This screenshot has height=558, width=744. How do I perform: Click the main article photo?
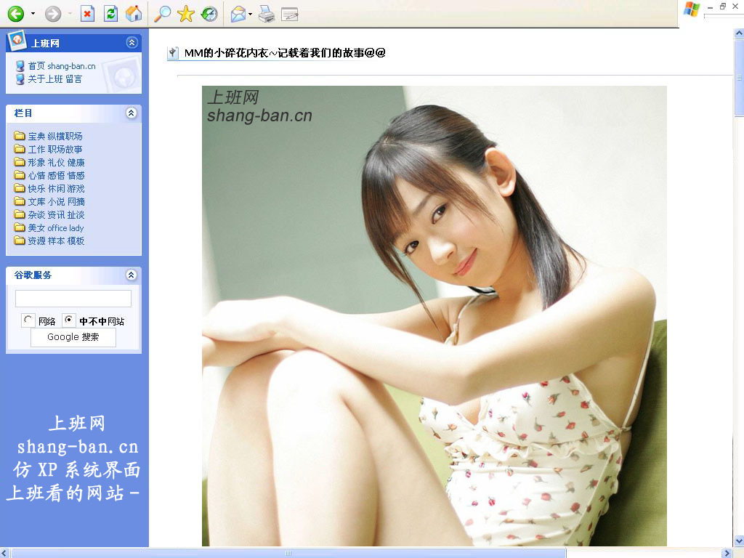click(x=434, y=315)
